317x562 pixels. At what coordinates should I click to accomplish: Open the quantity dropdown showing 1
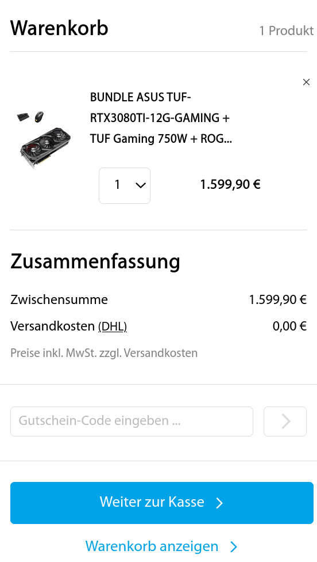point(125,185)
